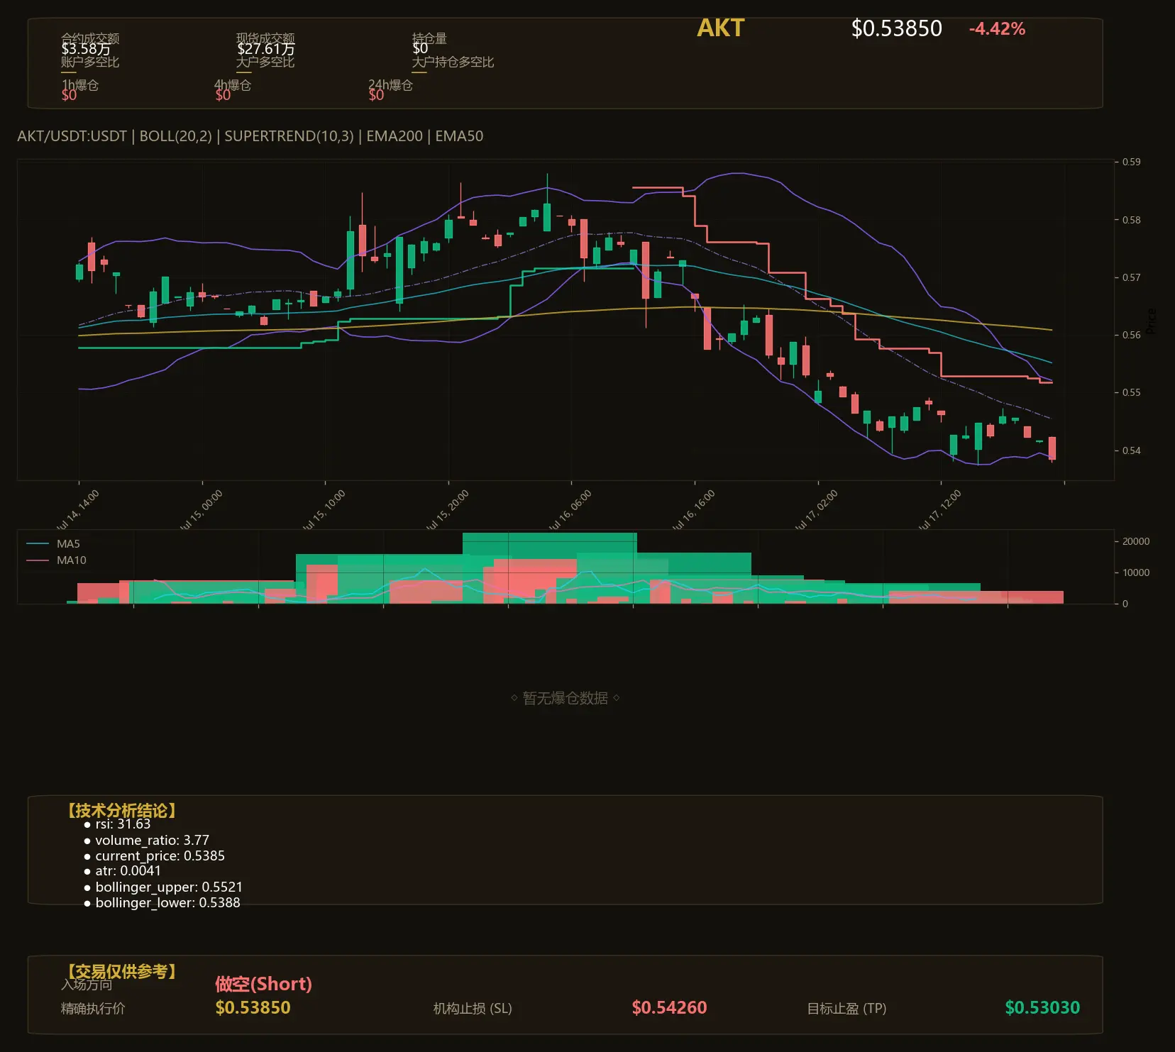This screenshot has width=1175, height=1052.
Task: Click the 大户持仓多空比 label
Action: [453, 62]
